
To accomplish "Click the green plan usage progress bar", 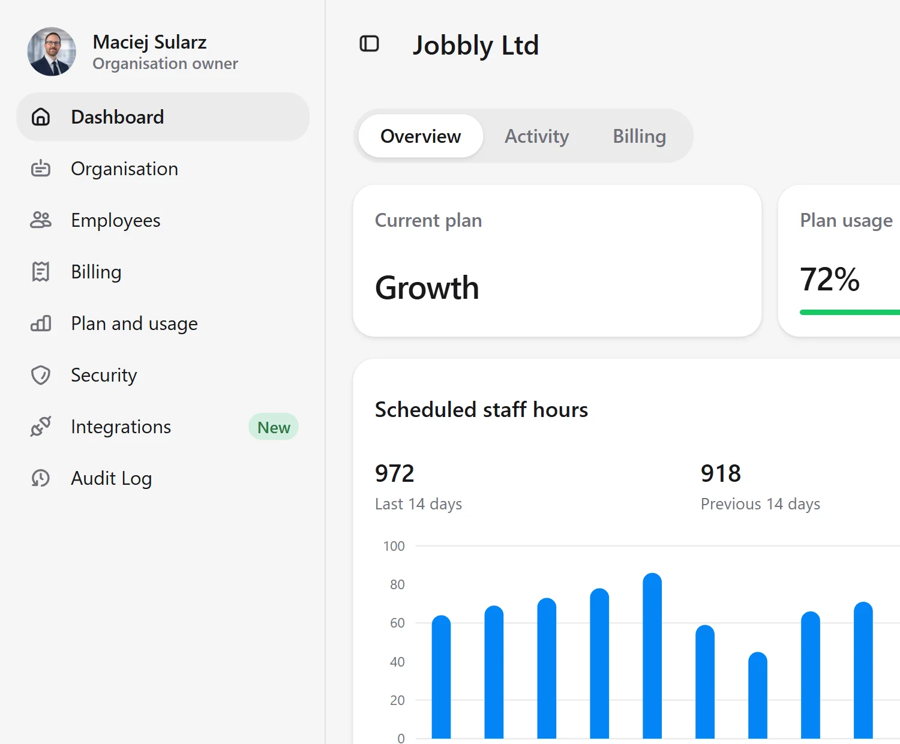I will [850, 312].
